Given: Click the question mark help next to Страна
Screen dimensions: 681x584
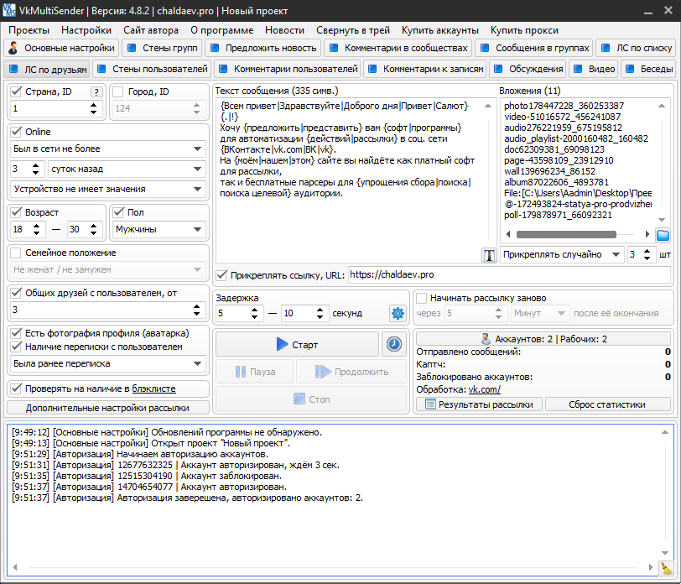Looking at the screenshot, I should 96,92.
